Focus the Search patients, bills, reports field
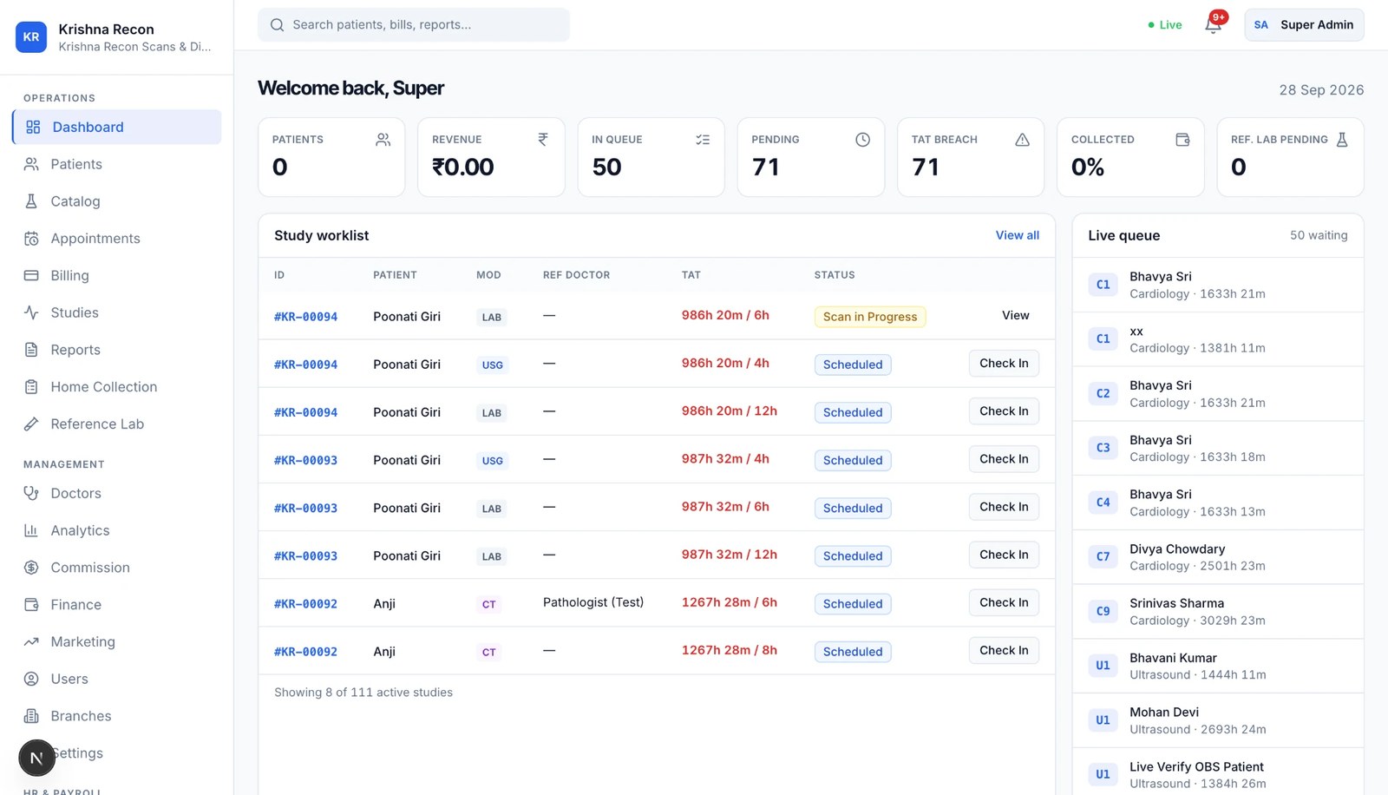The height and width of the screenshot is (795, 1388). tap(414, 24)
